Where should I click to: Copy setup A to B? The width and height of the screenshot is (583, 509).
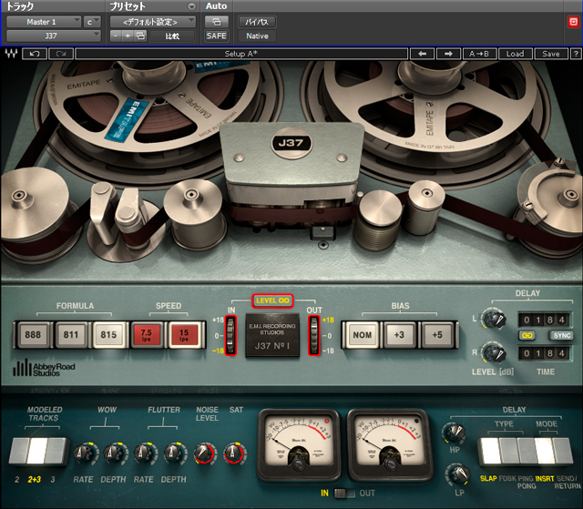pyautogui.click(x=479, y=54)
